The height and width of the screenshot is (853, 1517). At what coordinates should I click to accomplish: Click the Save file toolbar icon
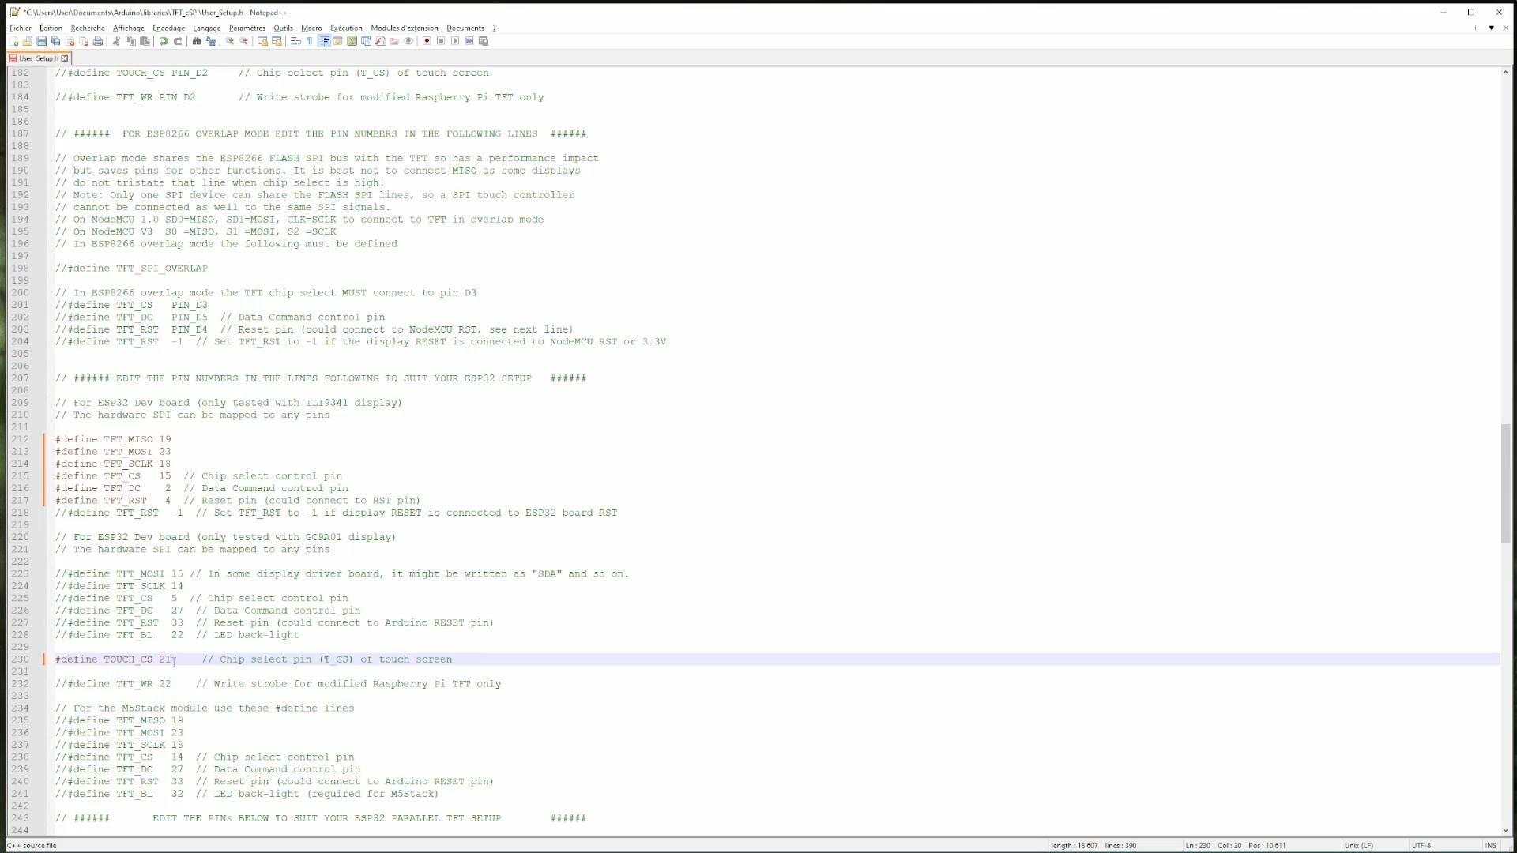[x=41, y=41]
